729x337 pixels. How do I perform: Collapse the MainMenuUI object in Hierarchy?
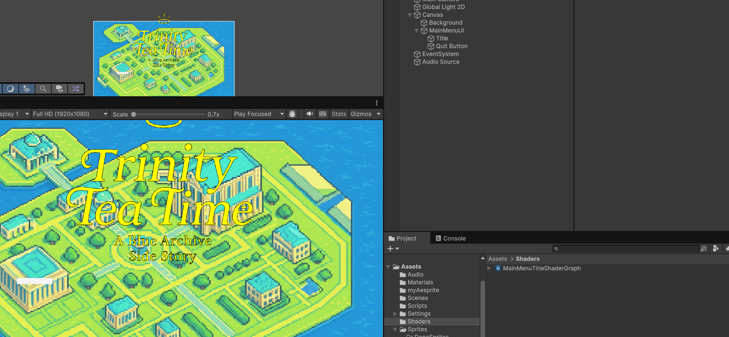click(416, 31)
